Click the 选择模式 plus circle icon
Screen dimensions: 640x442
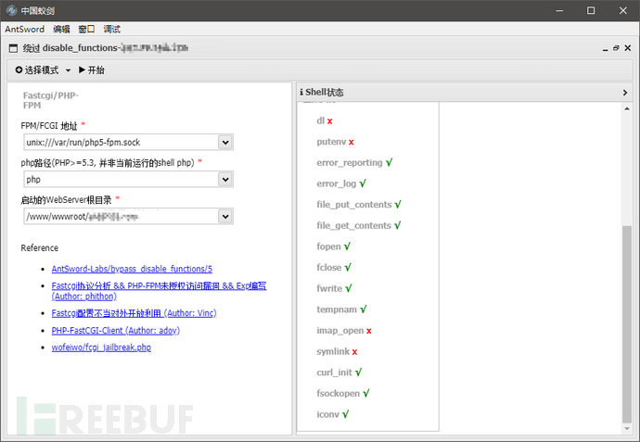point(19,70)
